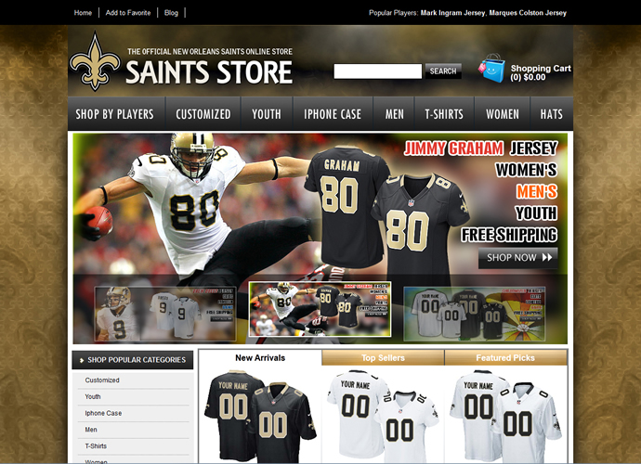Open Shop By Players menu
The width and height of the screenshot is (641, 464).
[114, 114]
